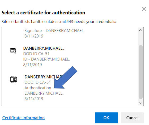Click the 8/11/2019 date of ID certificate

tap(32, 65)
